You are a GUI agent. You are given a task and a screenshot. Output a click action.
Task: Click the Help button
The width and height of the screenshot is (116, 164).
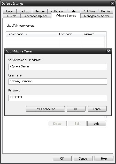pyautogui.click(x=104, y=159)
